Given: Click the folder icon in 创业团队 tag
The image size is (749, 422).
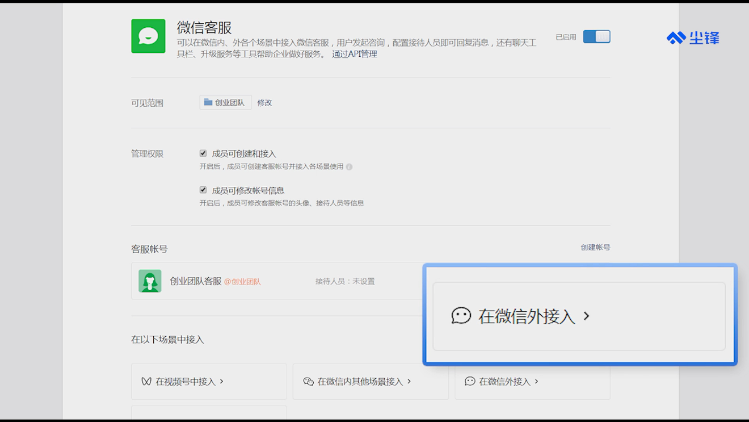Looking at the screenshot, I should click(x=208, y=102).
